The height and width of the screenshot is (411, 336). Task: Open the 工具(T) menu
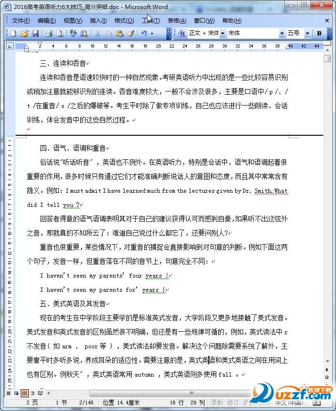coord(151,21)
